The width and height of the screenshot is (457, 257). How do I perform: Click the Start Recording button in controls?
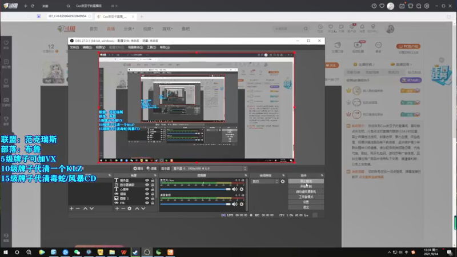pyautogui.click(x=306, y=187)
